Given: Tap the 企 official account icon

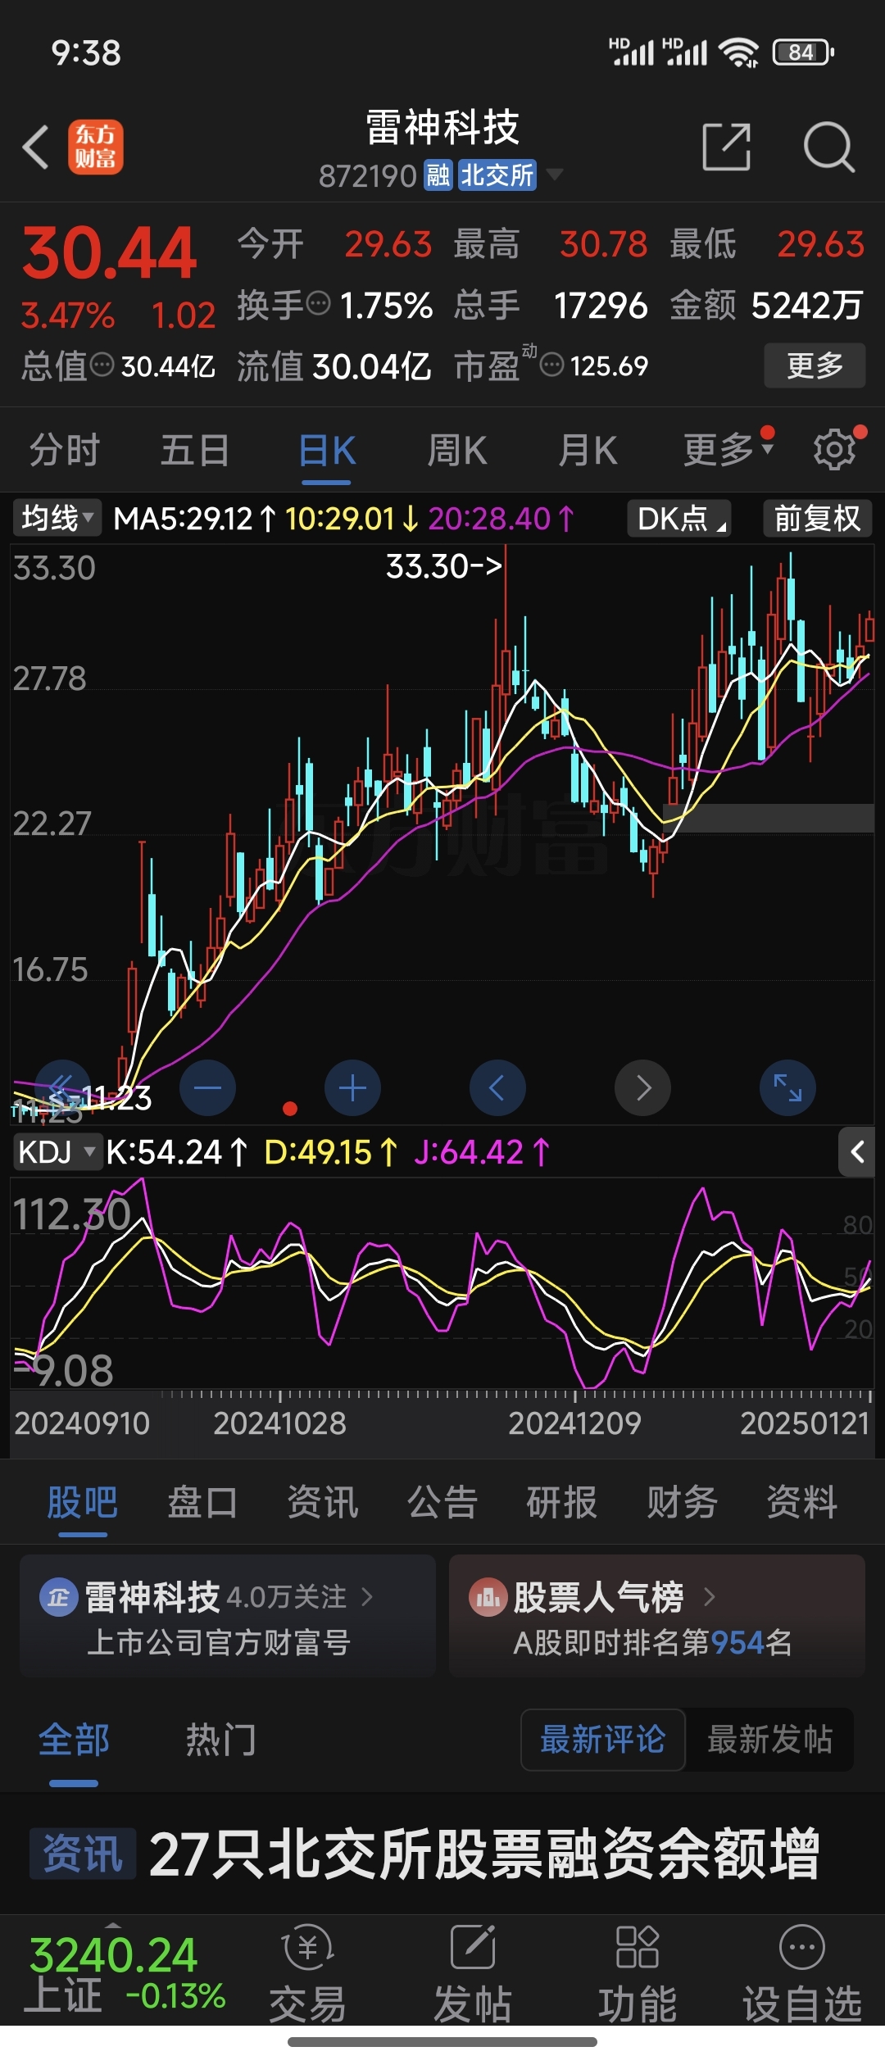Looking at the screenshot, I should 59,1597.
